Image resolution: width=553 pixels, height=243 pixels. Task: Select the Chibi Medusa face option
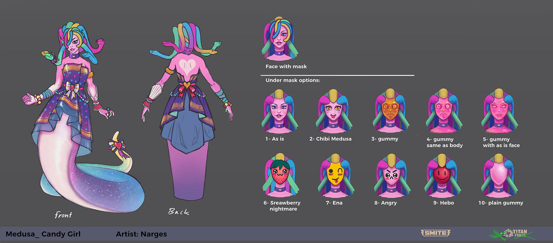click(x=334, y=112)
